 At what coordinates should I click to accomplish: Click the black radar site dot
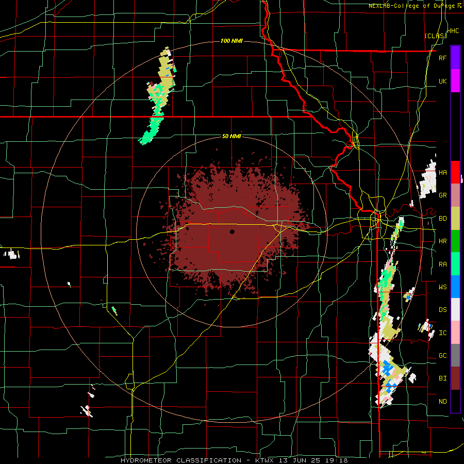[232, 231]
